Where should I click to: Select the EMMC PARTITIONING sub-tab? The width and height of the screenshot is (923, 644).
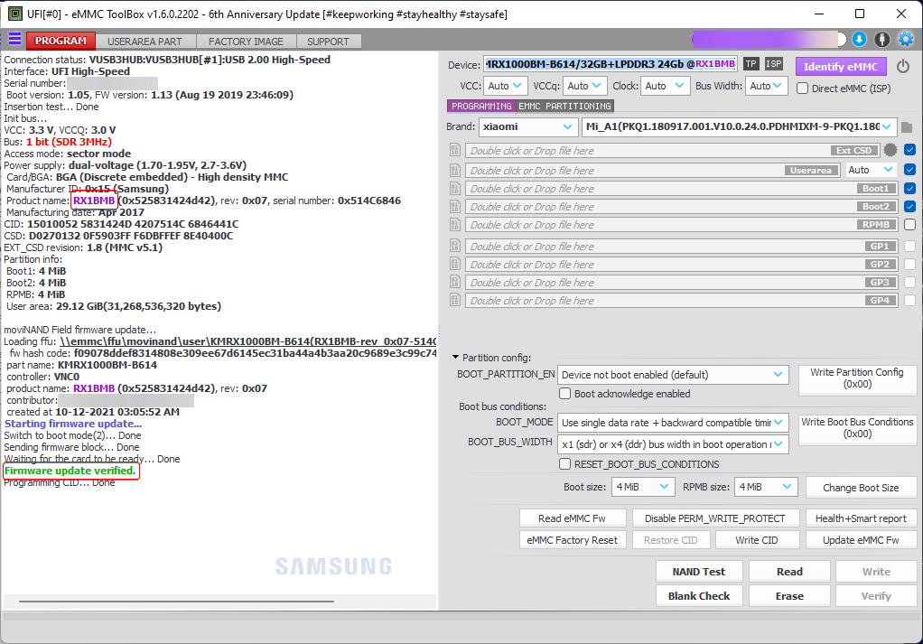coord(565,106)
